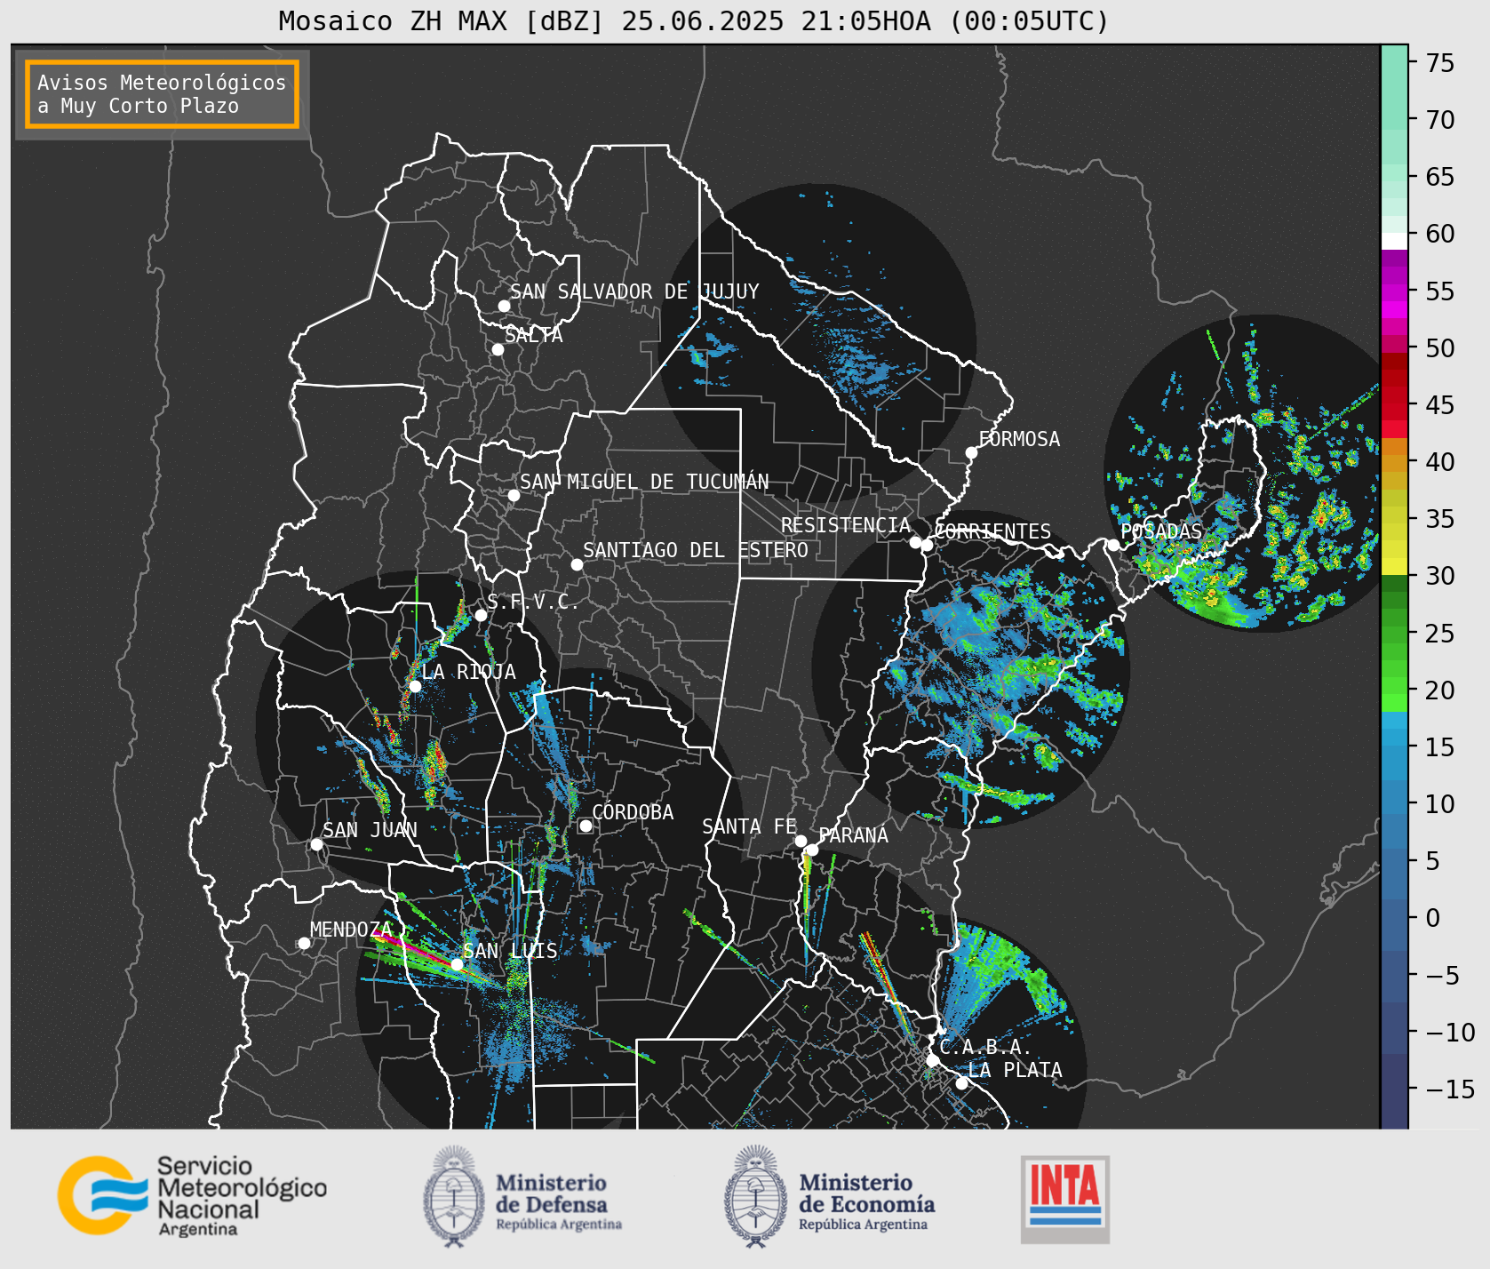Click the CÓRDOBA label text

click(633, 812)
